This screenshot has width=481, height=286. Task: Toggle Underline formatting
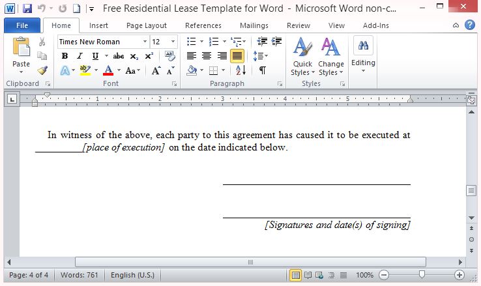tap(95, 56)
